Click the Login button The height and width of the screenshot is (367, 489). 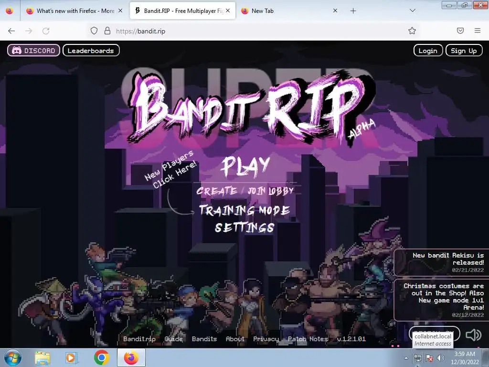click(x=428, y=51)
